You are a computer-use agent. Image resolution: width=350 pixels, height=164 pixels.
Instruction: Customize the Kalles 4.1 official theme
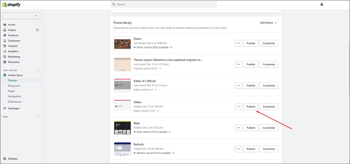point(269,86)
